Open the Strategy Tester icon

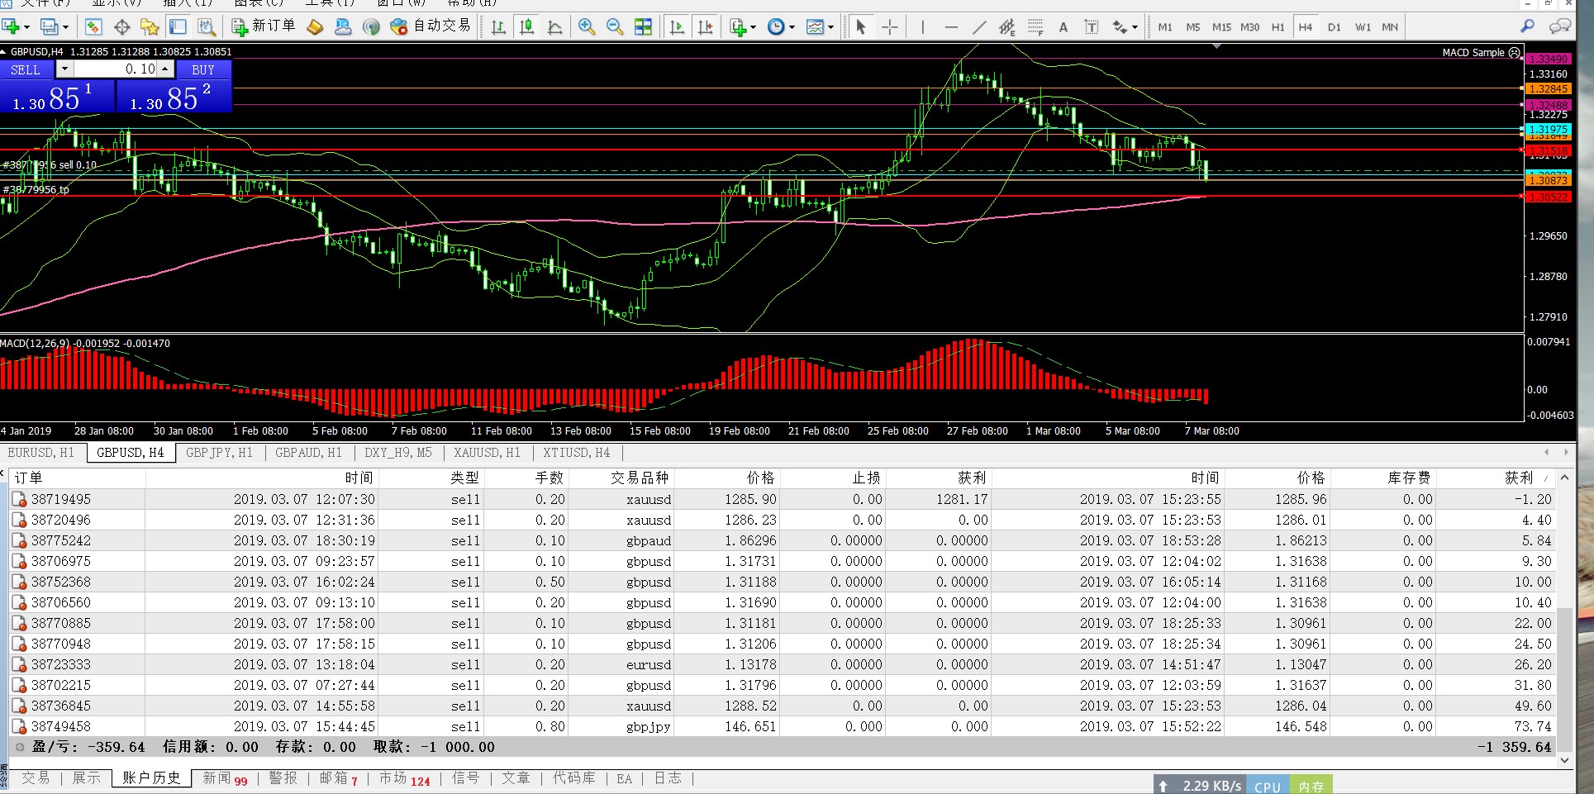click(x=206, y=26)
